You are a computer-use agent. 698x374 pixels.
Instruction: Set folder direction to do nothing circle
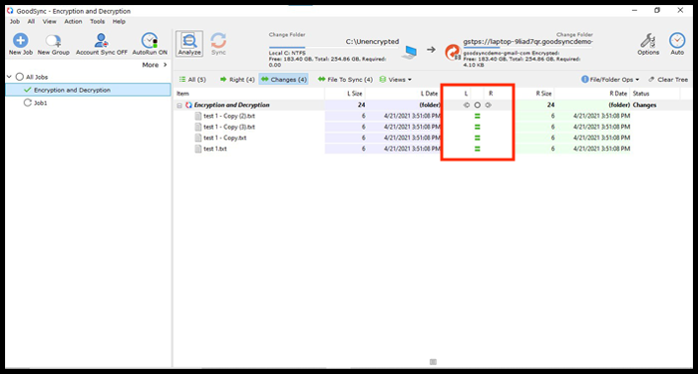pyautogui.click(x=478, y=105)
